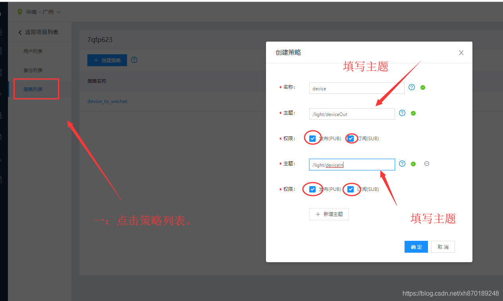Click the 7qfp623 project title
Image resolution: width=503 pixels, height=301 pixels.
tap(100, 40)
